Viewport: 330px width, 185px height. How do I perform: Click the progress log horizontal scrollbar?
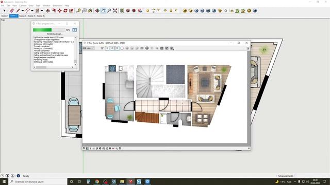pyautogui.click(x=54, y=67)
